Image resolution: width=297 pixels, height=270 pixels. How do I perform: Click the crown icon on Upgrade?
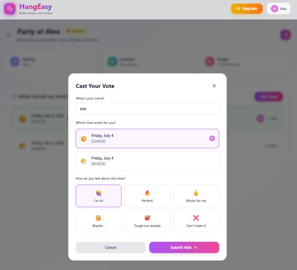pyautogui.click(x=238, y=8)
